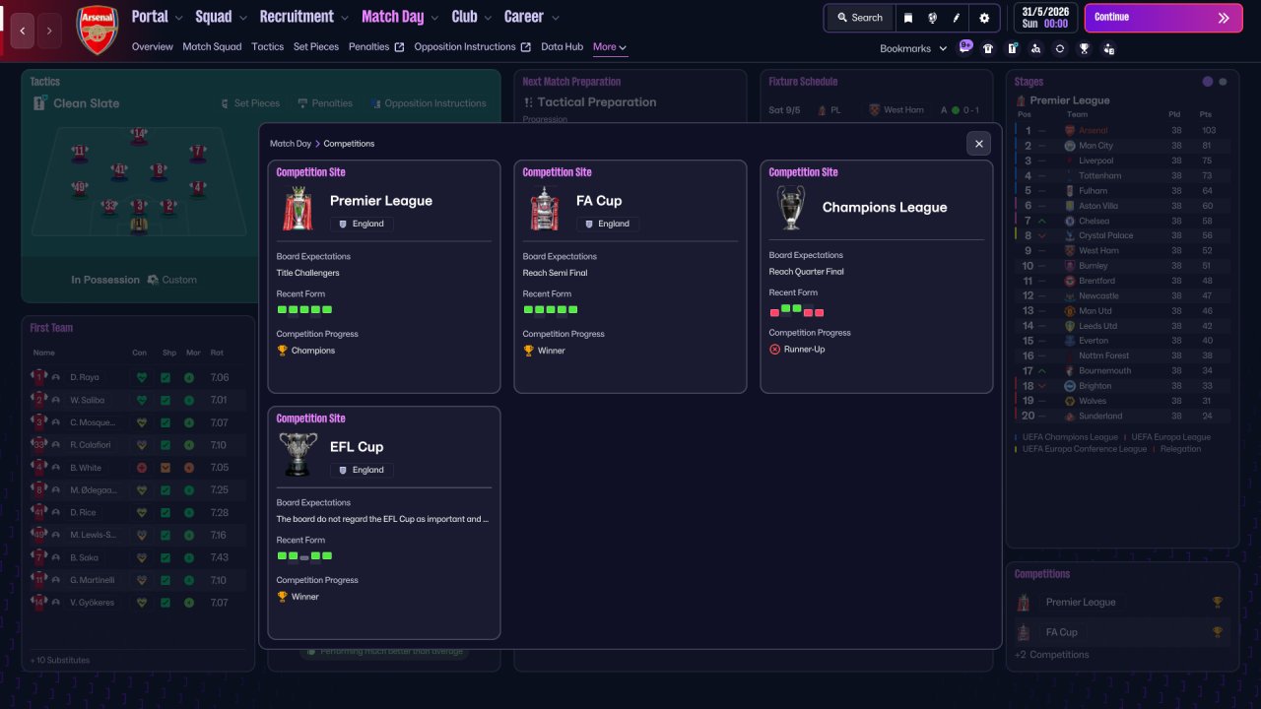
Task: Click England chip under FA Cup
Action: (x=608, y=224)
